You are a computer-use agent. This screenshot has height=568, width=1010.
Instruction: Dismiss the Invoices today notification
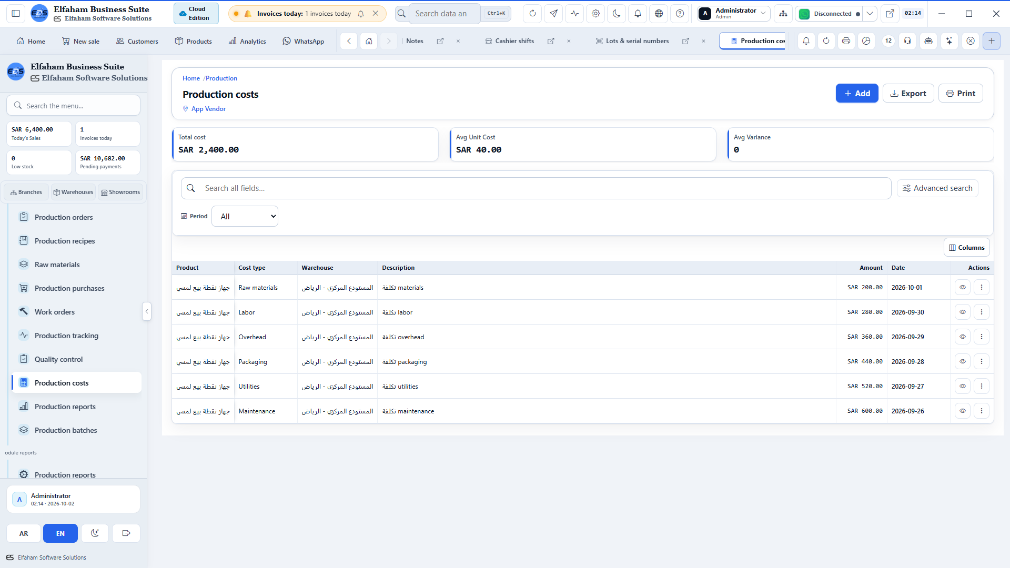click(375, 14)
